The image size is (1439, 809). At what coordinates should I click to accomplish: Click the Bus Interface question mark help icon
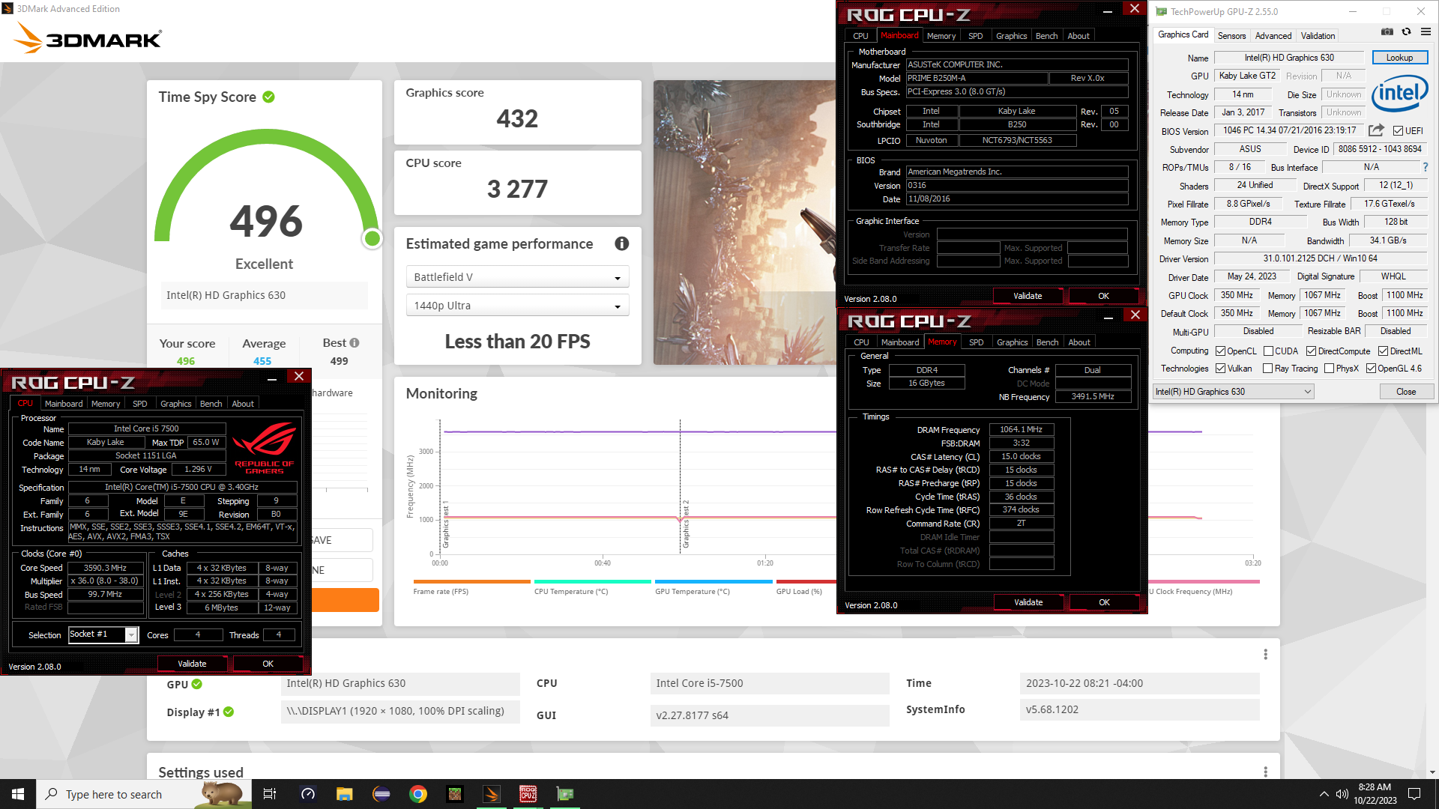(x=1425, y=167)
